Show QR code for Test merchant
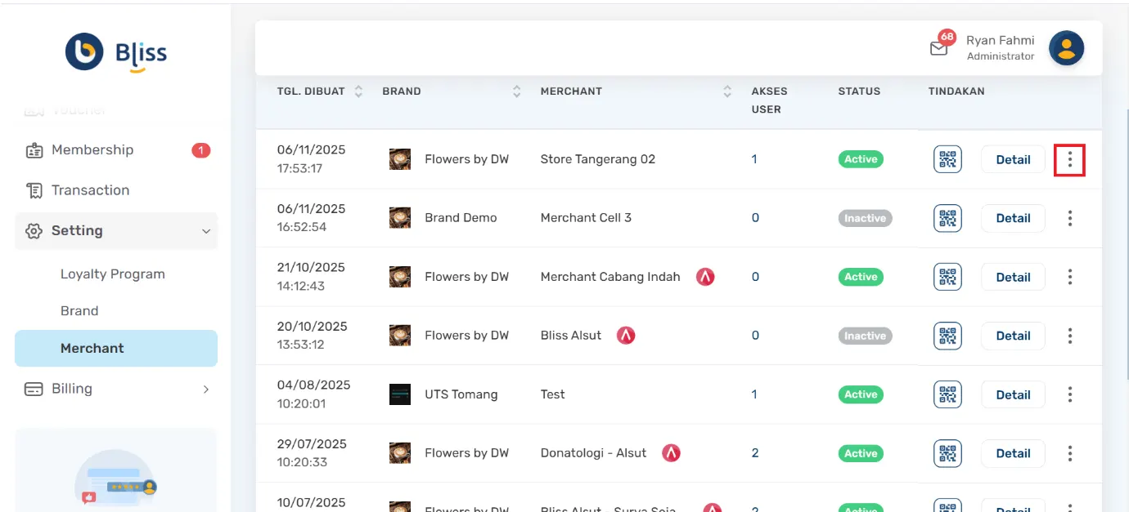 pyautogui.click(x=947, y=394)
